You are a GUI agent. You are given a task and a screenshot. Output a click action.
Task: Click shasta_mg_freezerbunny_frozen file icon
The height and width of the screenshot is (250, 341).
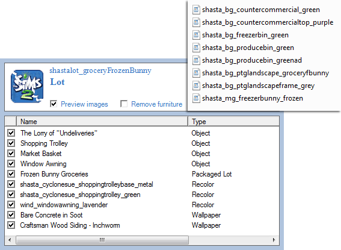pos(196,98)
